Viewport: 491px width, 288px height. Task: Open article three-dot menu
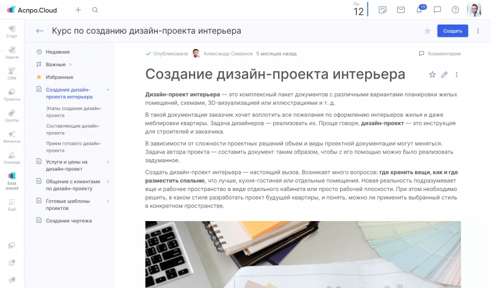click(457, 74)
